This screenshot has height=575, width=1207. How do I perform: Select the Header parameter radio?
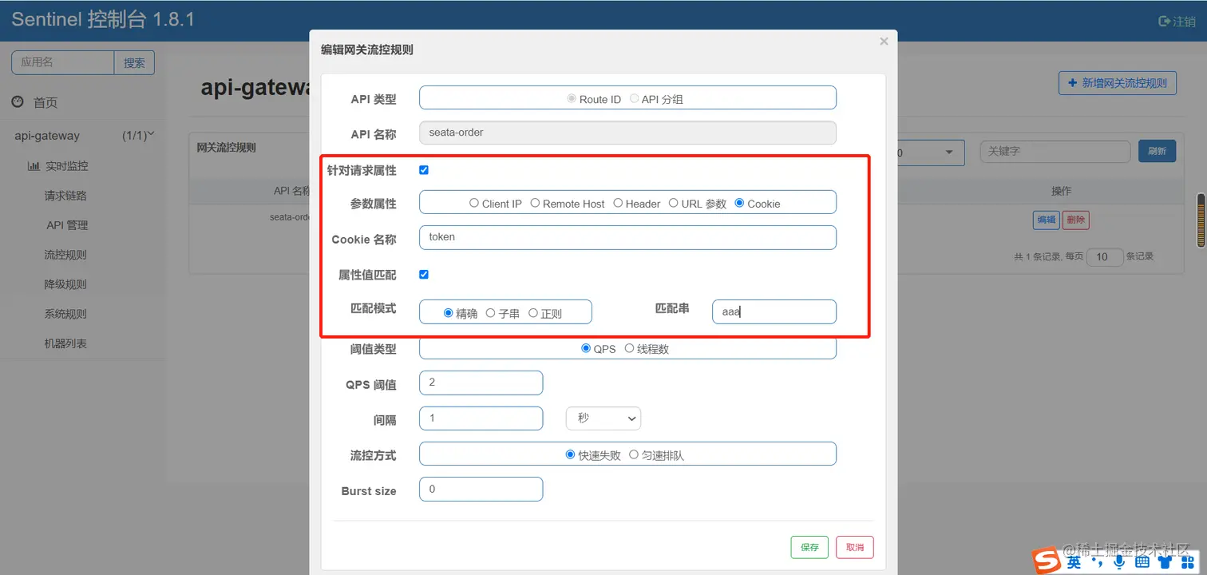618,203
